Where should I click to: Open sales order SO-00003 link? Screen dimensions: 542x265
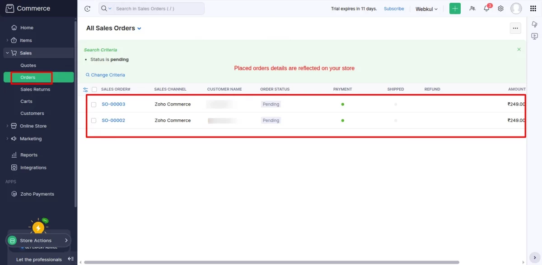[113, 104]
